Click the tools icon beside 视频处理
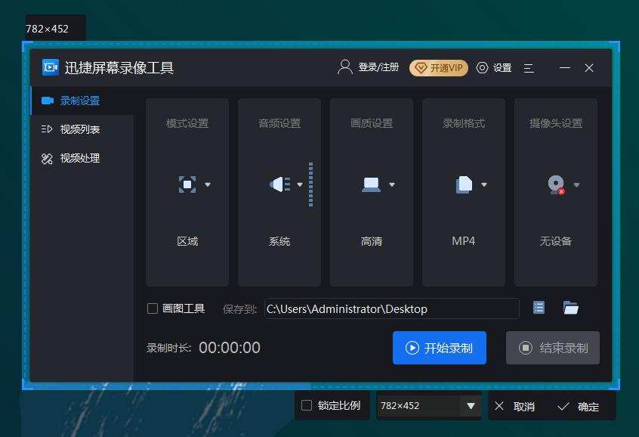 click(47, 159)
